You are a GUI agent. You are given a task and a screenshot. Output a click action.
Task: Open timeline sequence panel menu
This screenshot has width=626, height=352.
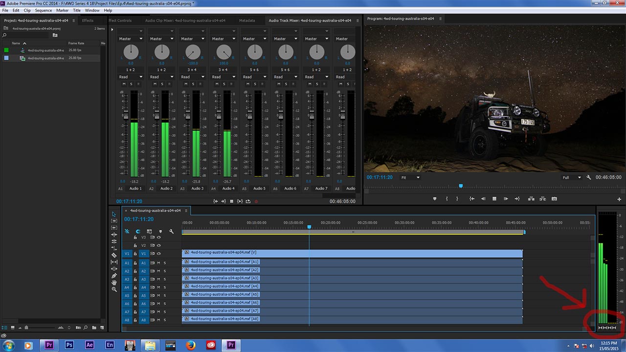point(186,211)
